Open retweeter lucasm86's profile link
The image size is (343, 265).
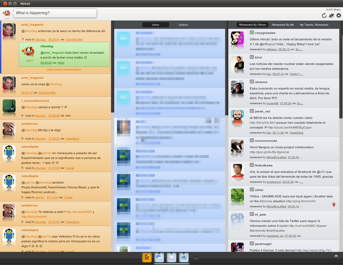click(273, 103)
